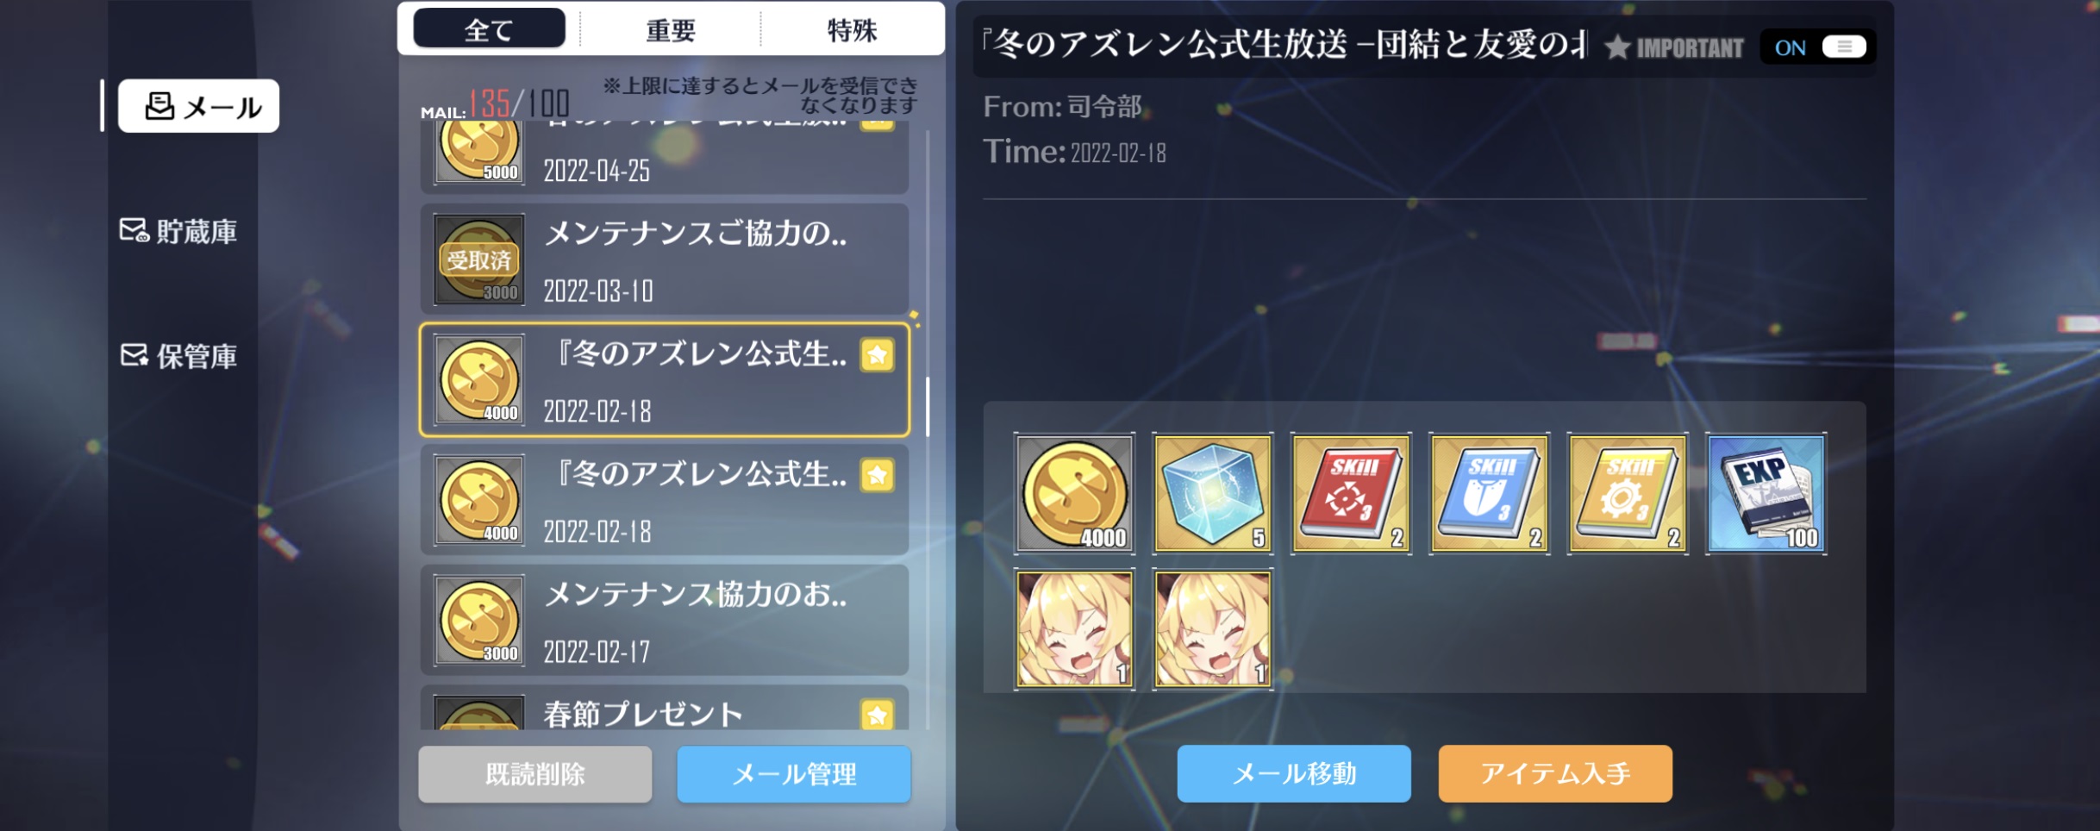
Task: Click the 4000 gold coin reward icon
Action: pos(1074,493)
